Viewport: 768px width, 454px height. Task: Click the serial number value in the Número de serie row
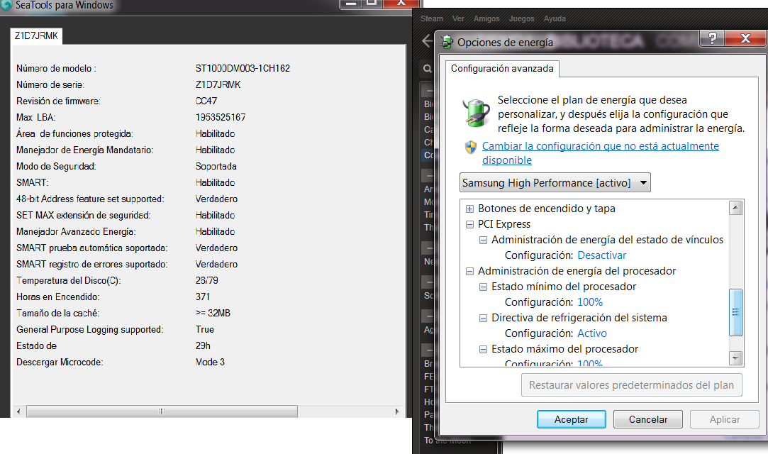tap(218, 84)
